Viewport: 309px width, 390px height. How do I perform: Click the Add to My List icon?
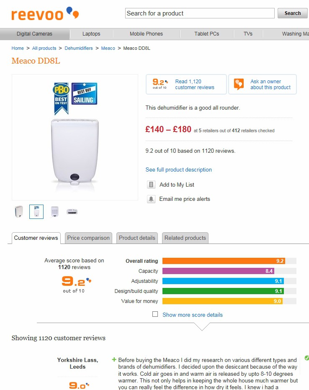pos(151,185)
